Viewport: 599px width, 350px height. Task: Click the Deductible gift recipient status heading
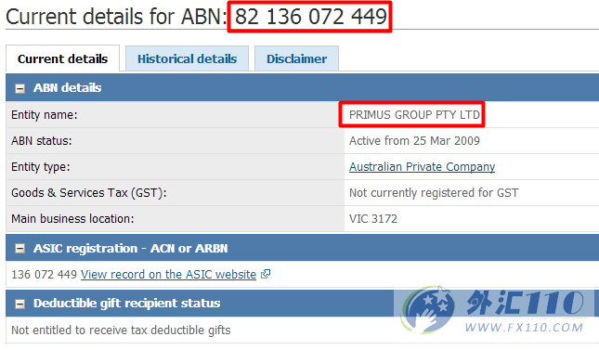click(x=127, y=303)
